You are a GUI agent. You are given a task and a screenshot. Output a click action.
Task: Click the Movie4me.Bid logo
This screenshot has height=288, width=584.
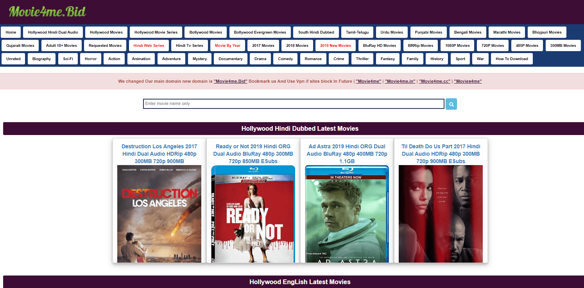click(x=47, y=11)
